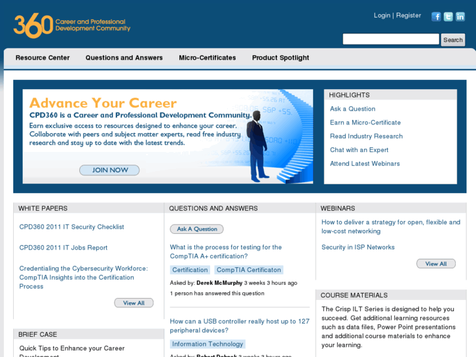Open CPD360 2011 IT Jobs Report
Image resolution: width=476 pixels, height=357 pixels.
(x=63, y=248)
